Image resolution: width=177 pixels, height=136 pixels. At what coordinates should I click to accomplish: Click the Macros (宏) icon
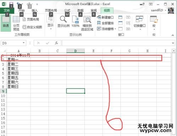[x=154, y=19]
